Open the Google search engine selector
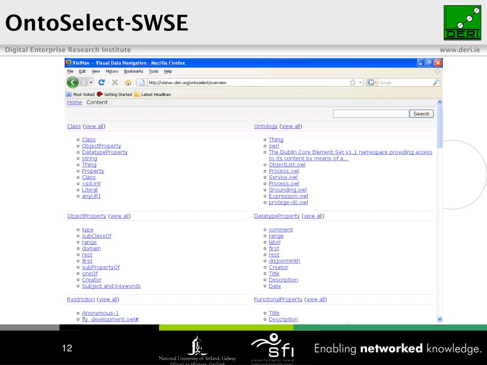This screenshot has width=487, height=365. [x=372, y=83]
